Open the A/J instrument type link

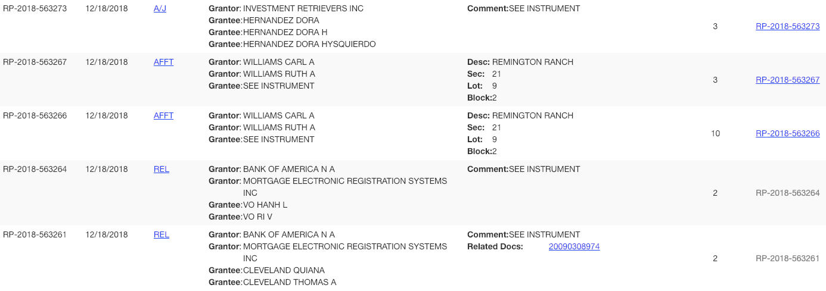160,8
